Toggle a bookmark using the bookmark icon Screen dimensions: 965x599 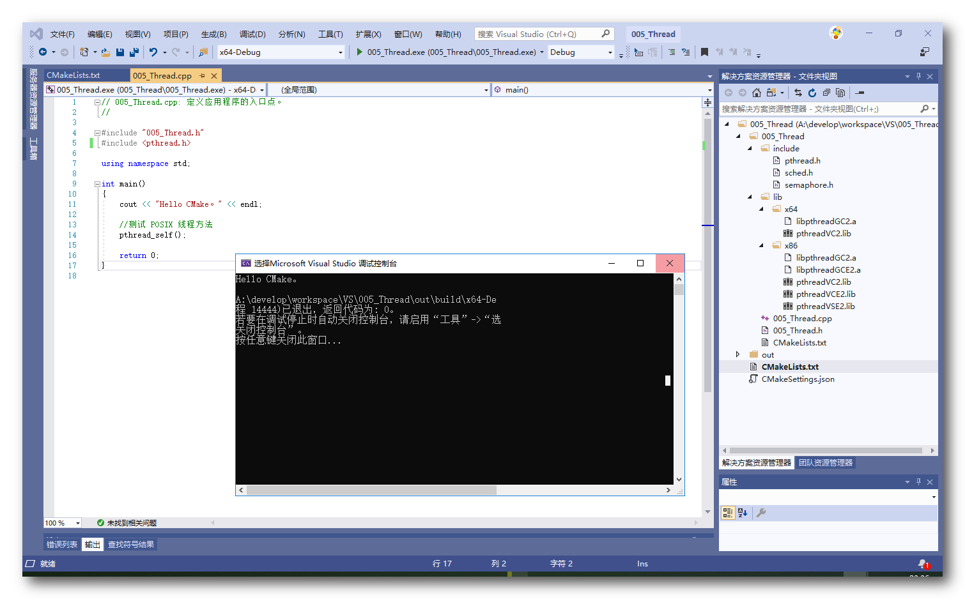coord(704,52)
